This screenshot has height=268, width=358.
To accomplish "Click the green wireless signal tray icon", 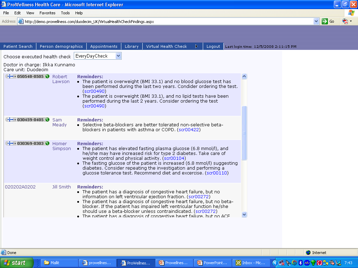I will pos(313,263).
